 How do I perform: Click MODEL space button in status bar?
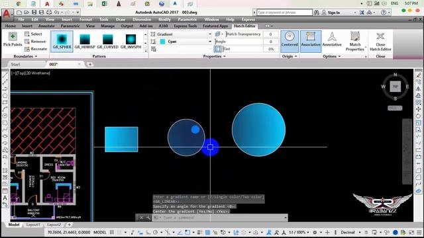tap(100, 232)
